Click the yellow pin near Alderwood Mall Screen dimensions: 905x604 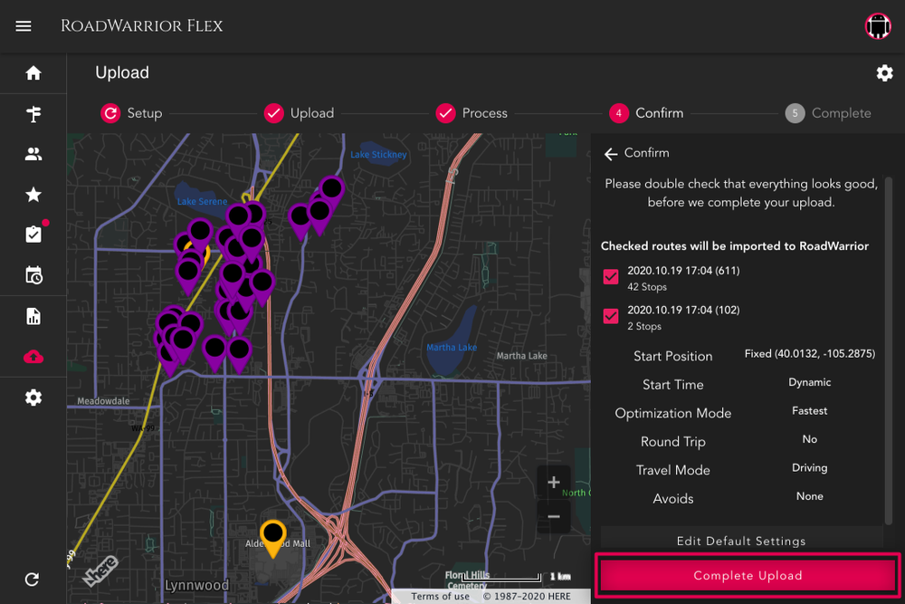(x=272, y=537)
